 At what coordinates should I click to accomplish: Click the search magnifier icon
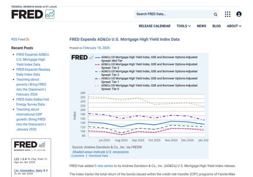pos(216,15)
